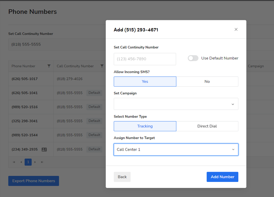Jump to the last page of phone numbers
Viewport: 274px width, 197px height.
(x=42, y=162)
